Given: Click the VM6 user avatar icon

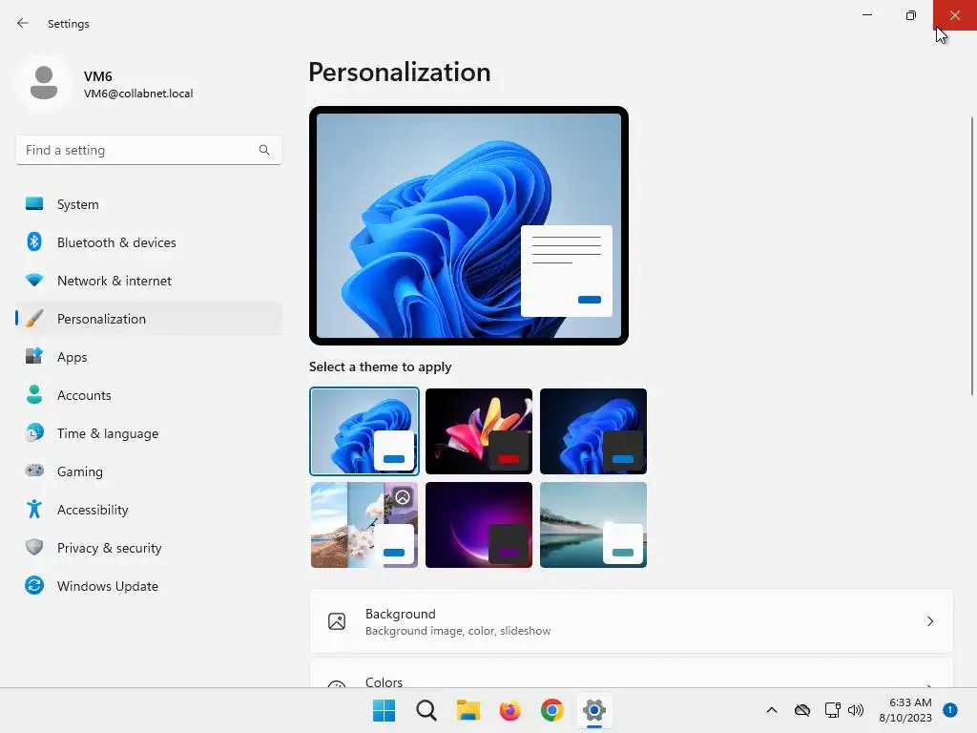Looking at the screenshot, I should [x=44, y=82].
